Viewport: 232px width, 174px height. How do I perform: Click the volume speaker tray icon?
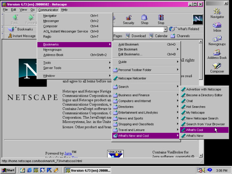[x=204, y=170]
